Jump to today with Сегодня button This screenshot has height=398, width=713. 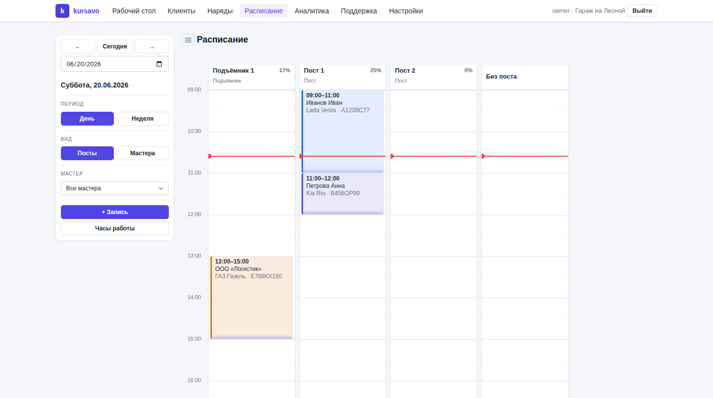[115, 46]
